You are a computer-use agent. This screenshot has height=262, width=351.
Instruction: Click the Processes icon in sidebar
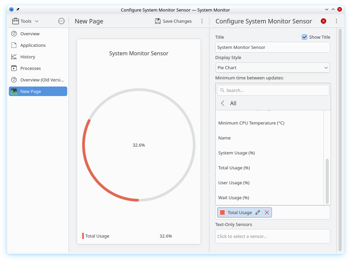[14, 68]
